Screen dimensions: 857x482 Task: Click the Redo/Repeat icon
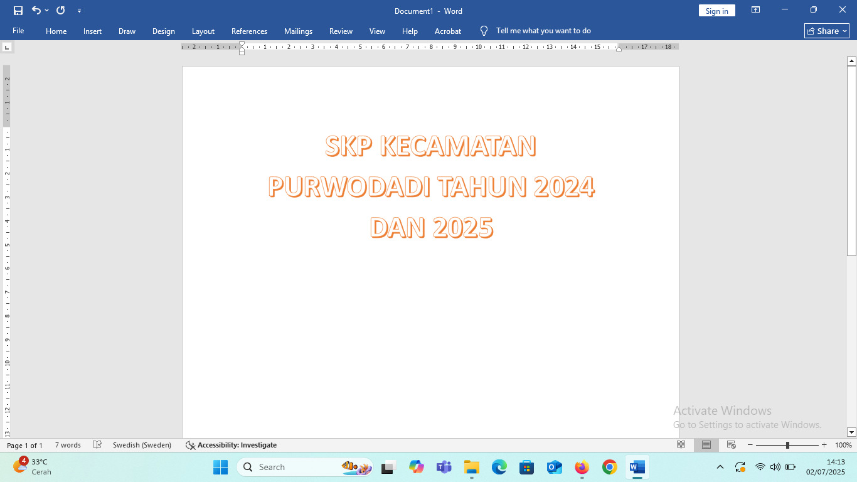click(x=61, y=11)
